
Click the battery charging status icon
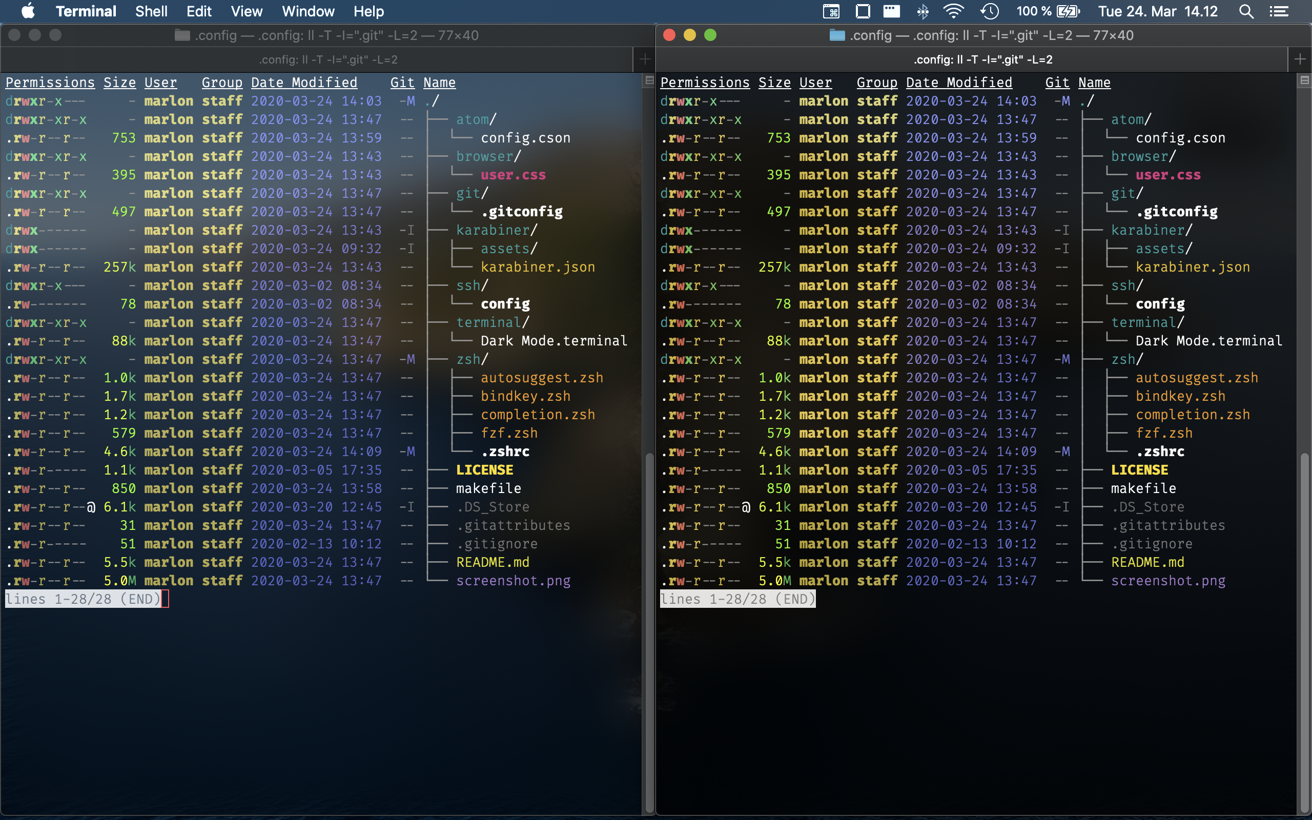click(1068, 11)
